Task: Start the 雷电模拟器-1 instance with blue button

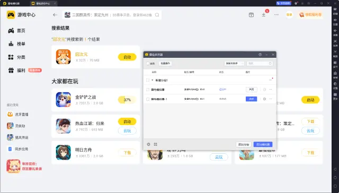Action: 252,99
